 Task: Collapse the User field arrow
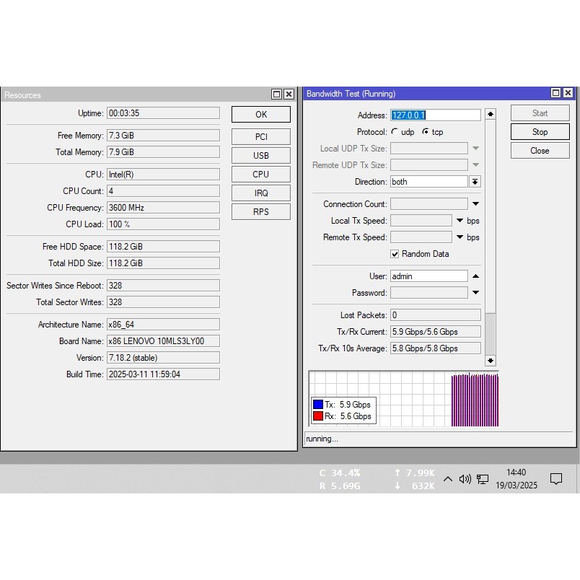pos(475,276)
